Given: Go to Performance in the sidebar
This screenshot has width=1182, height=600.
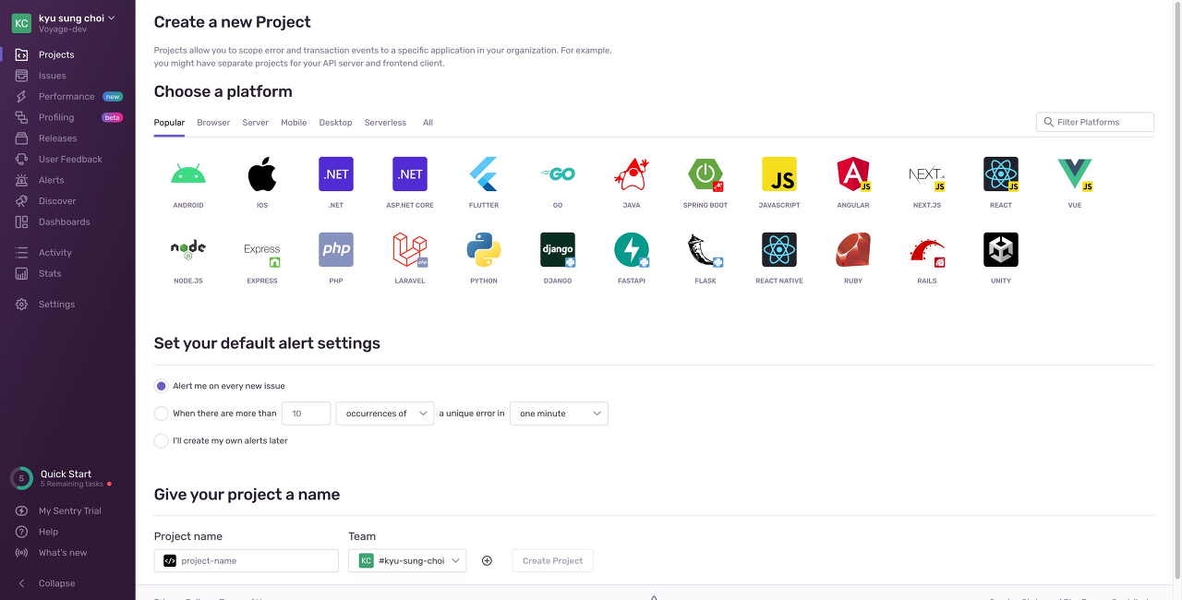Looking at the screenshot, I should click(x=67, y=96).
